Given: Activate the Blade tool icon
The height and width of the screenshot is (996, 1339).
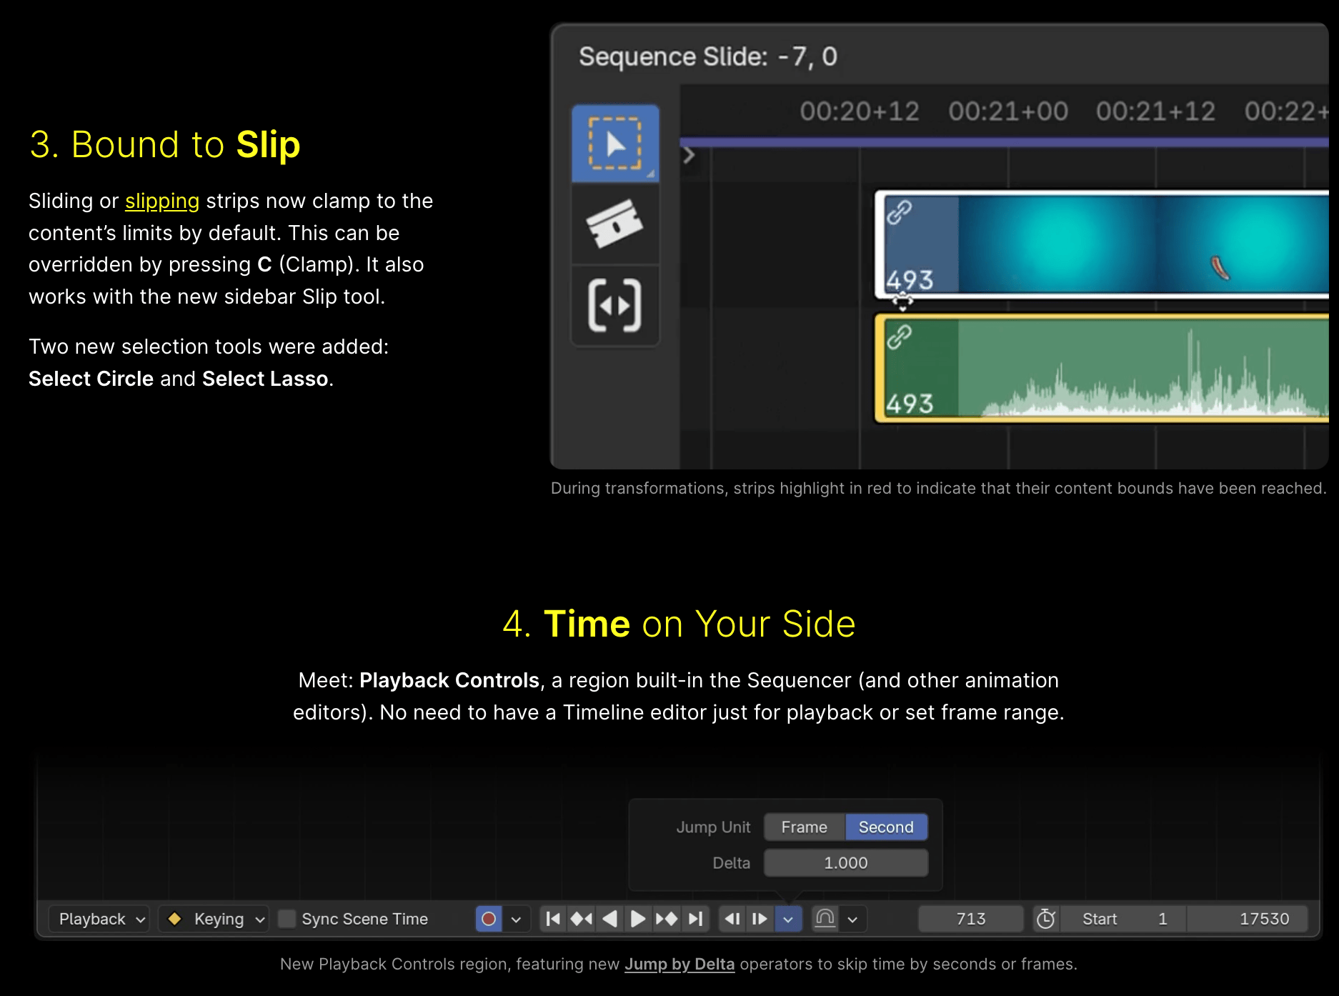Looking at the screenshot, I should pyautogui.click(x=614, y=224).
